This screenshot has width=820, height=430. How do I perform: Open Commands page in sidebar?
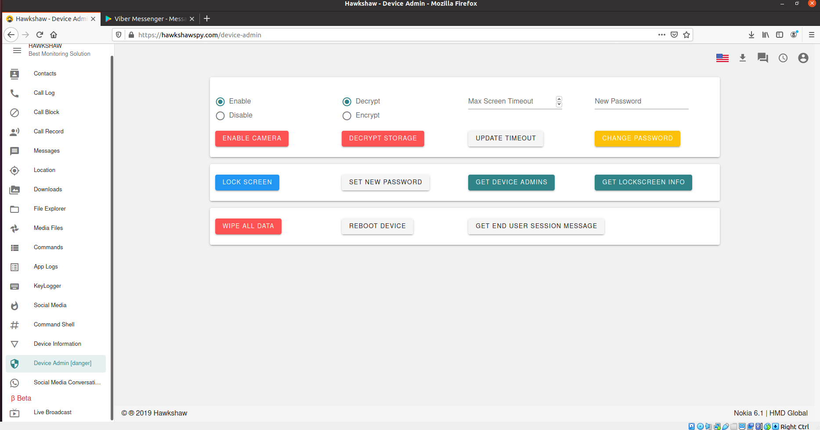pyautogui.click(x=56, y=247)
